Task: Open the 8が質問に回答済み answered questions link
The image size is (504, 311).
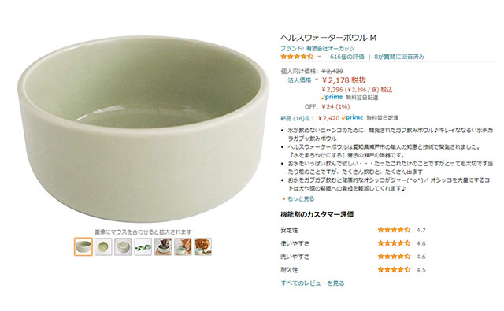Action: point(399,57)
